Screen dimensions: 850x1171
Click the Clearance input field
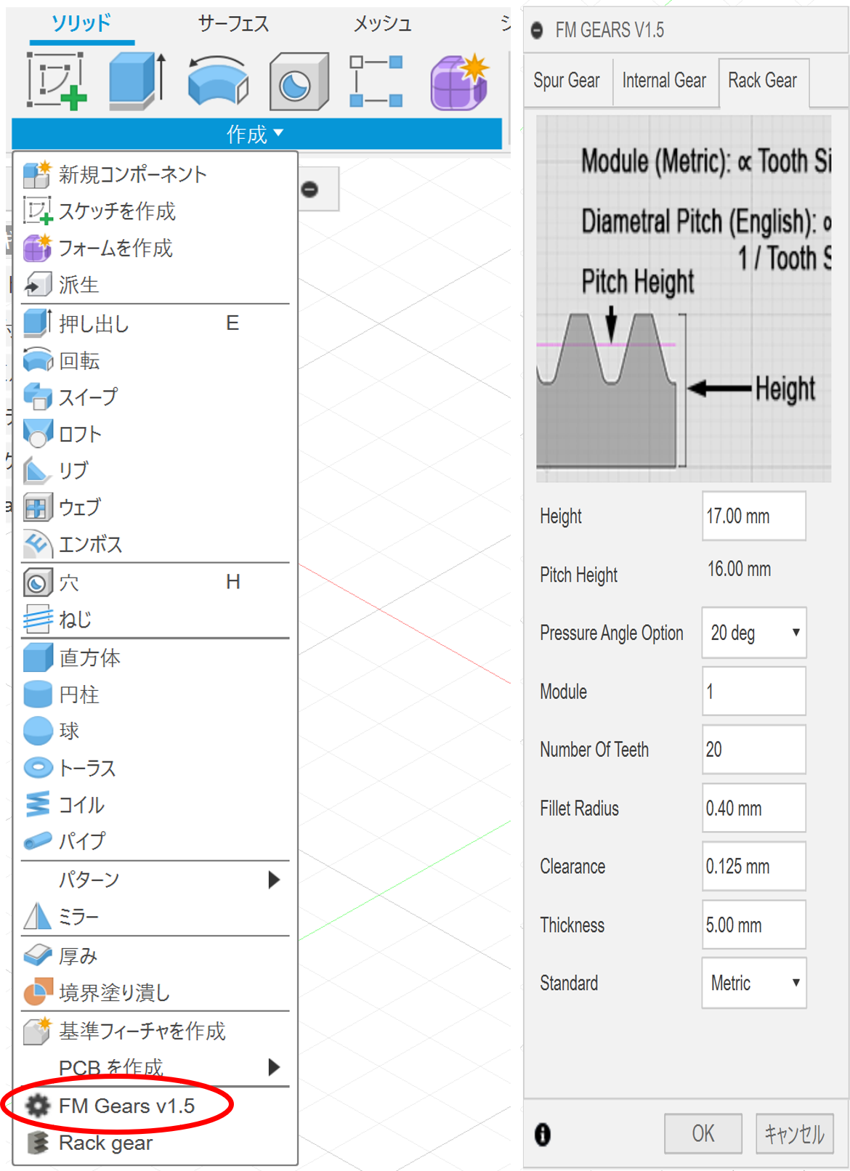coord(754,866)
